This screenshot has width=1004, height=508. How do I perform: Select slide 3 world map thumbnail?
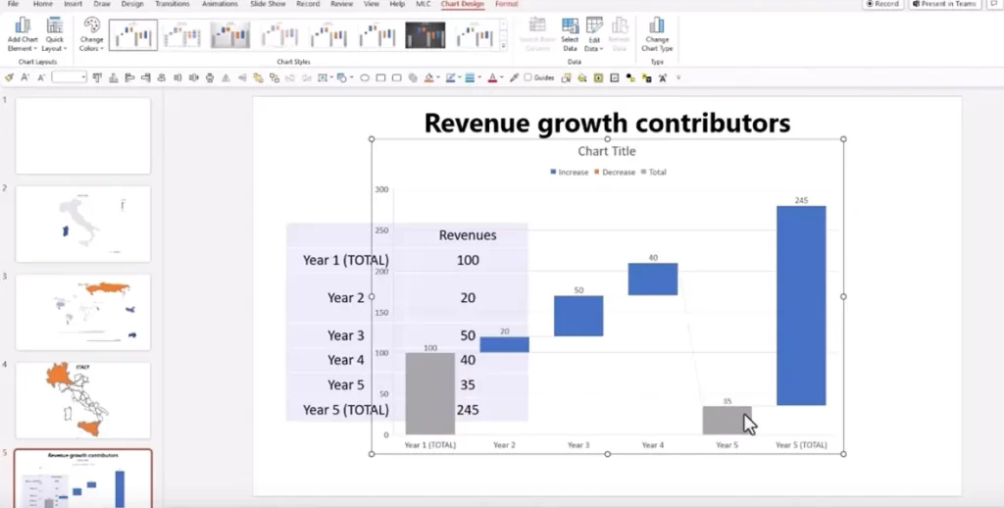82,312
